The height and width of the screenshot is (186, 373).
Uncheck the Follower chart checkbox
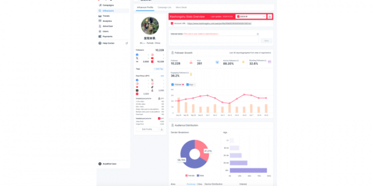click(x=173, y=84)
